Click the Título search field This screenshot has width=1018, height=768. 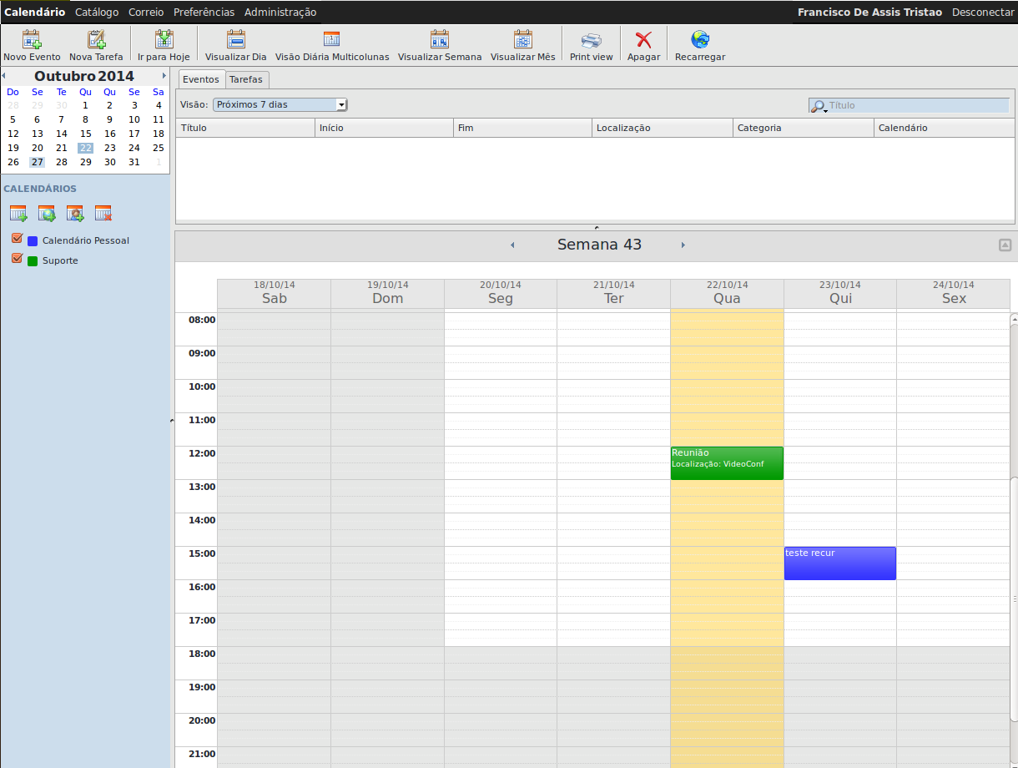click(916, 105)
